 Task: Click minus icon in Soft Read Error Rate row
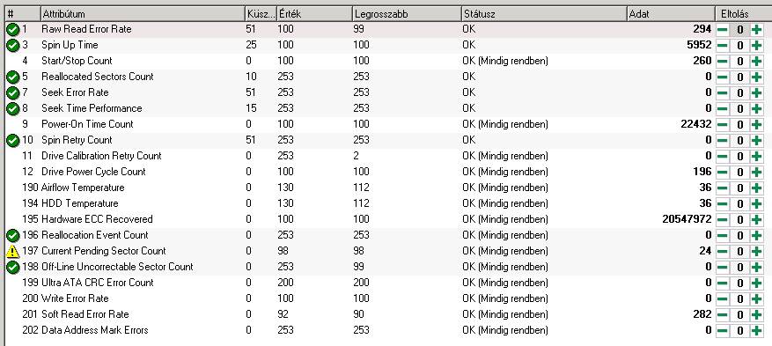coord(723,314)
